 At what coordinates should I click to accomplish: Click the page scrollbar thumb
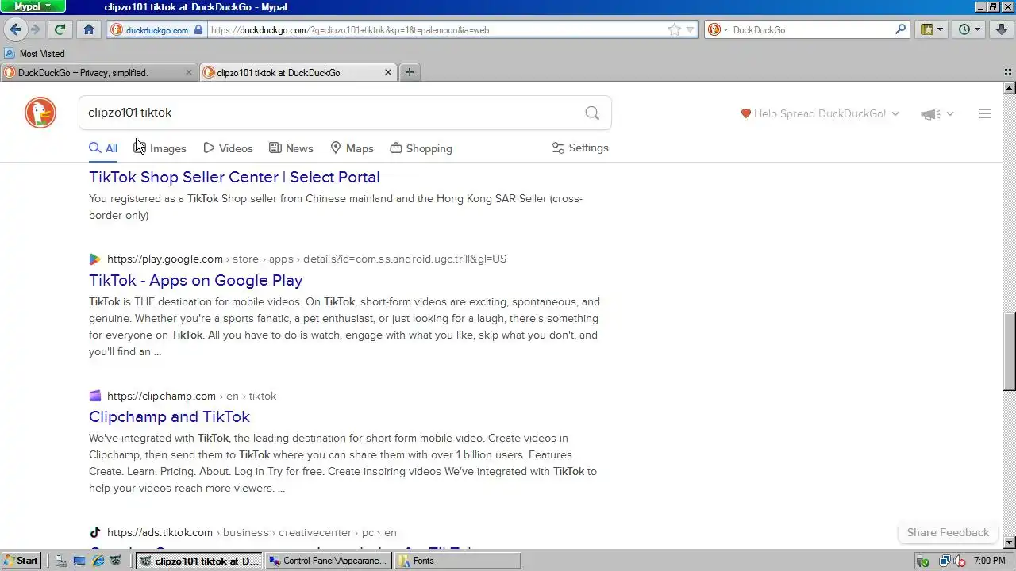pos(1009,351)
